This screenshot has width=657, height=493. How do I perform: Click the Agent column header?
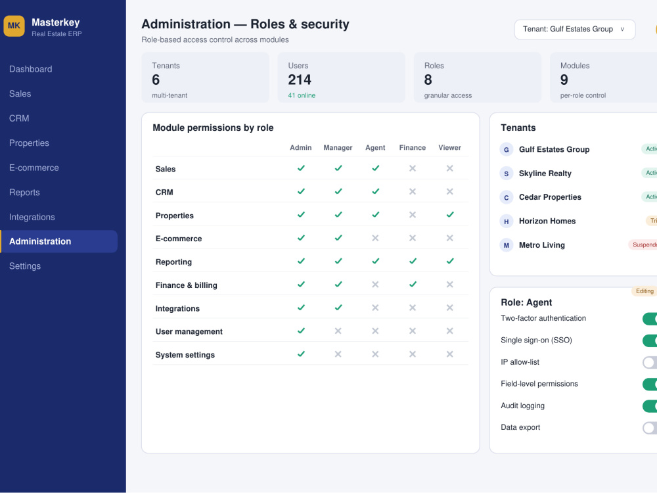[x=375, y=147]
